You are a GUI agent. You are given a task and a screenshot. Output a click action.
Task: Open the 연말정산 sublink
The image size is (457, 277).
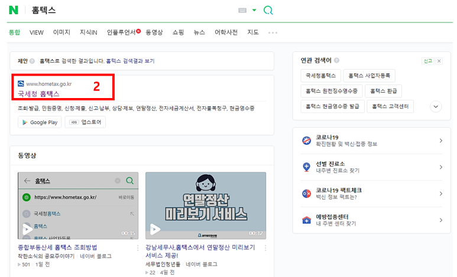tap(145, 108)
